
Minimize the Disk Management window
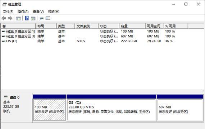[x=174, y=4]
